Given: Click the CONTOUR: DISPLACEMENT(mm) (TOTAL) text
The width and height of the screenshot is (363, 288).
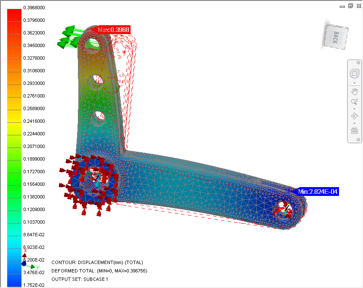Looking at the screenshot, I should coord(97,263).
